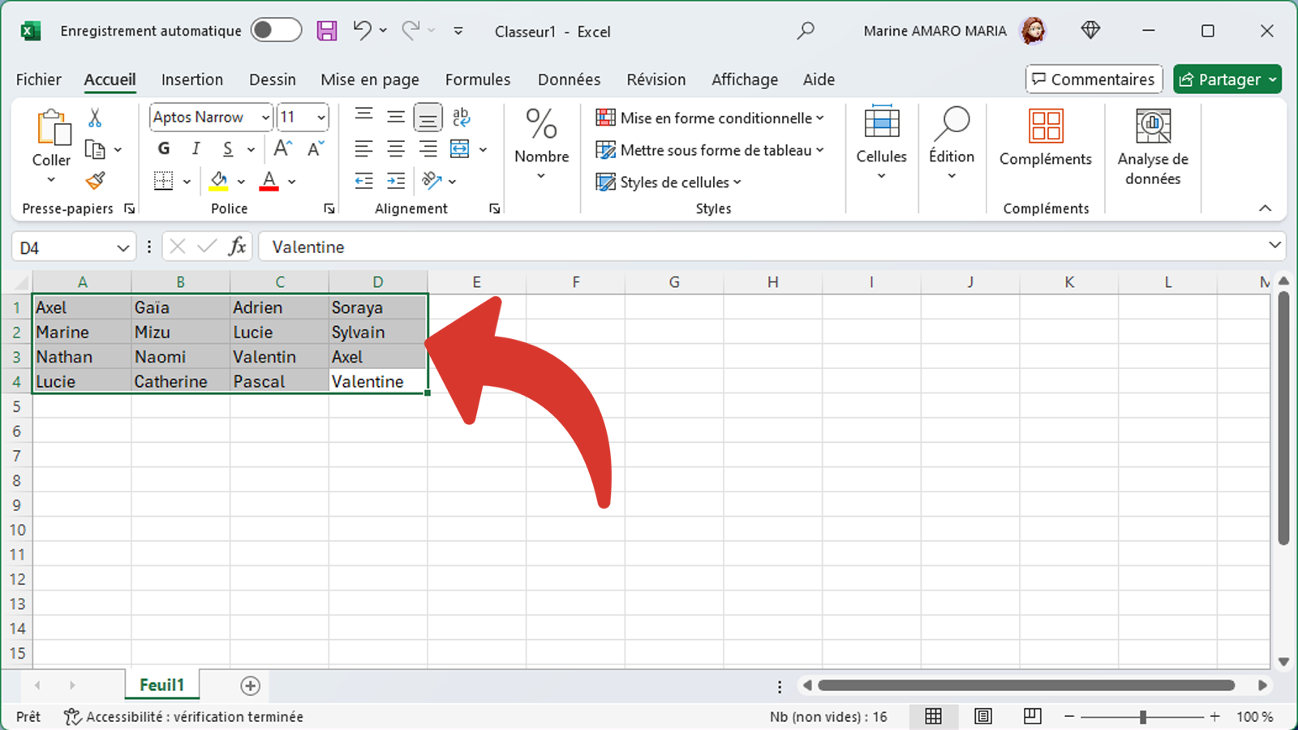Switch to the Formules ribbon tab
Viewport: 1298px width, 730px height.
tap(477, 79)
